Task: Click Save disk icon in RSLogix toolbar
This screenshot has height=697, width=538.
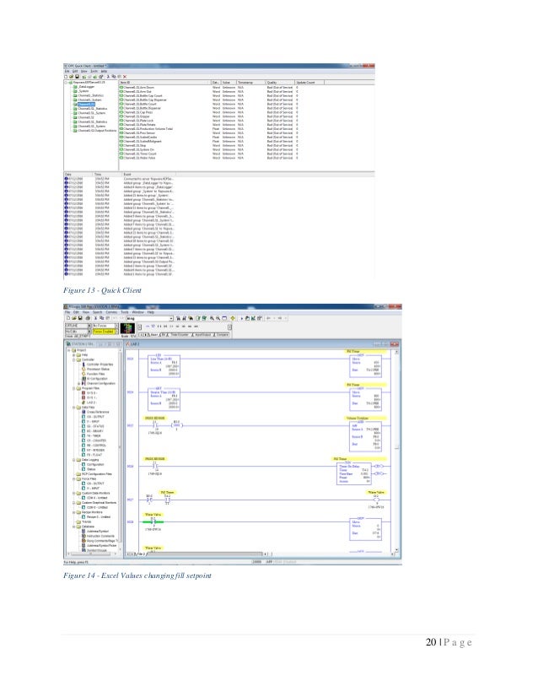Action: (x=79, y=318)
